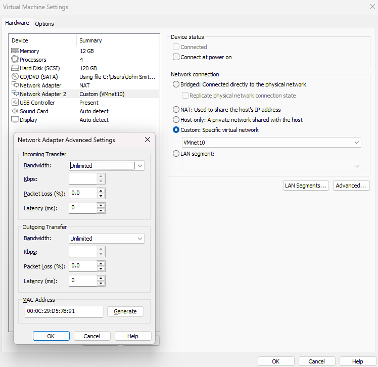Image resolution: width=378 pixels, height=367 pixels.
Task: Increase the incoming Latency spinner value
Action: point(101,206)
